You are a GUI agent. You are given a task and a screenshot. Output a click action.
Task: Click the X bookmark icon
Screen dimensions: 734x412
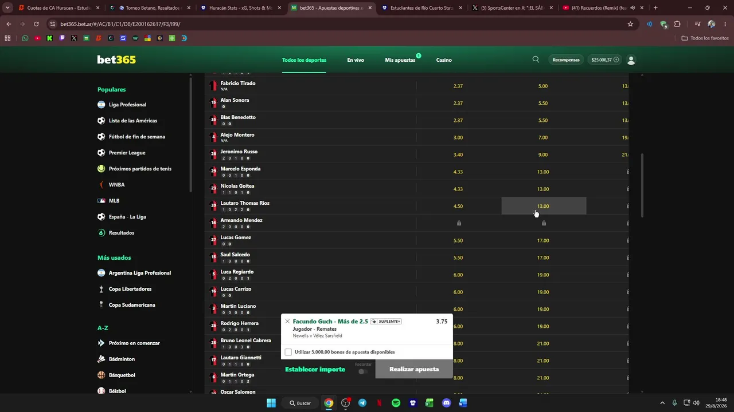click(74, 38)
